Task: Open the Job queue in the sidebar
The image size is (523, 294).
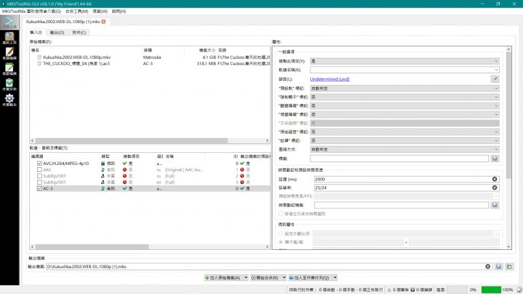Action: pos(10,84)
